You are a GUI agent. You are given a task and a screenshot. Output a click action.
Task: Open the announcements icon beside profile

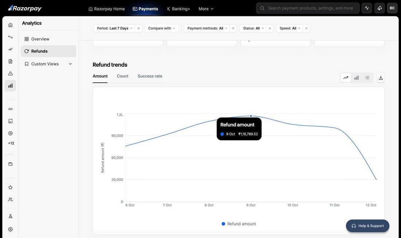click(x=379, y=8)
